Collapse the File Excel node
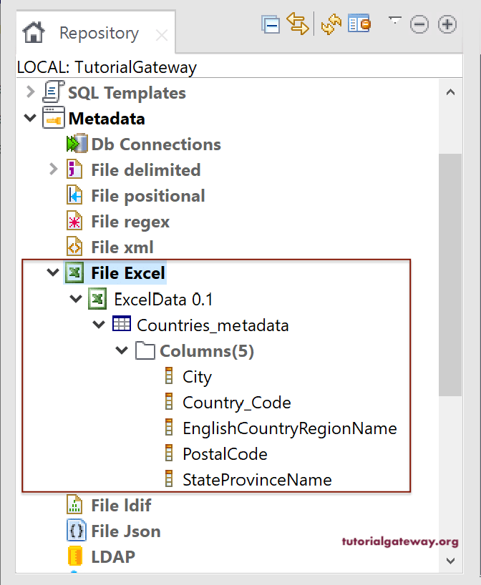 coord(53,272)
